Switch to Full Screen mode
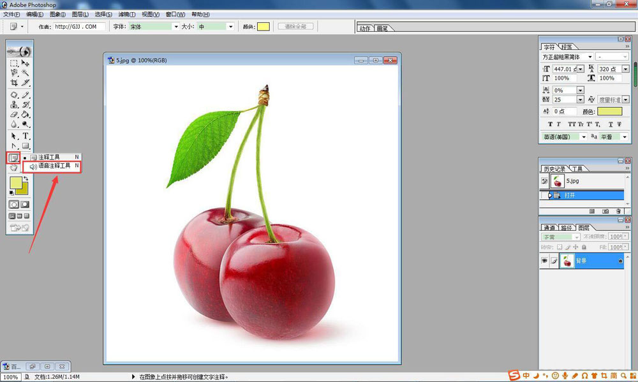 click(x=27, y=216)
